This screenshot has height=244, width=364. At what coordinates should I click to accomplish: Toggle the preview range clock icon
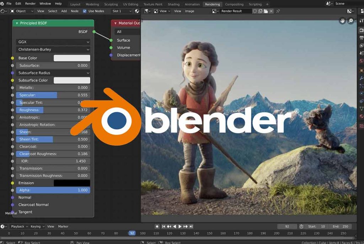click(x=301, y=226)
